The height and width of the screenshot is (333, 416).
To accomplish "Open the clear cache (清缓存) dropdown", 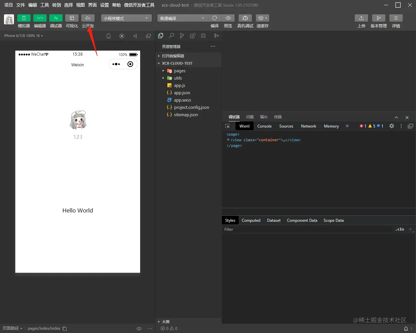I will (263, 18).
